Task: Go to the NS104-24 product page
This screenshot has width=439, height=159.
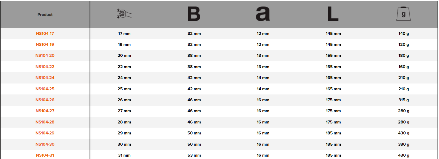Action: [45, 78]
